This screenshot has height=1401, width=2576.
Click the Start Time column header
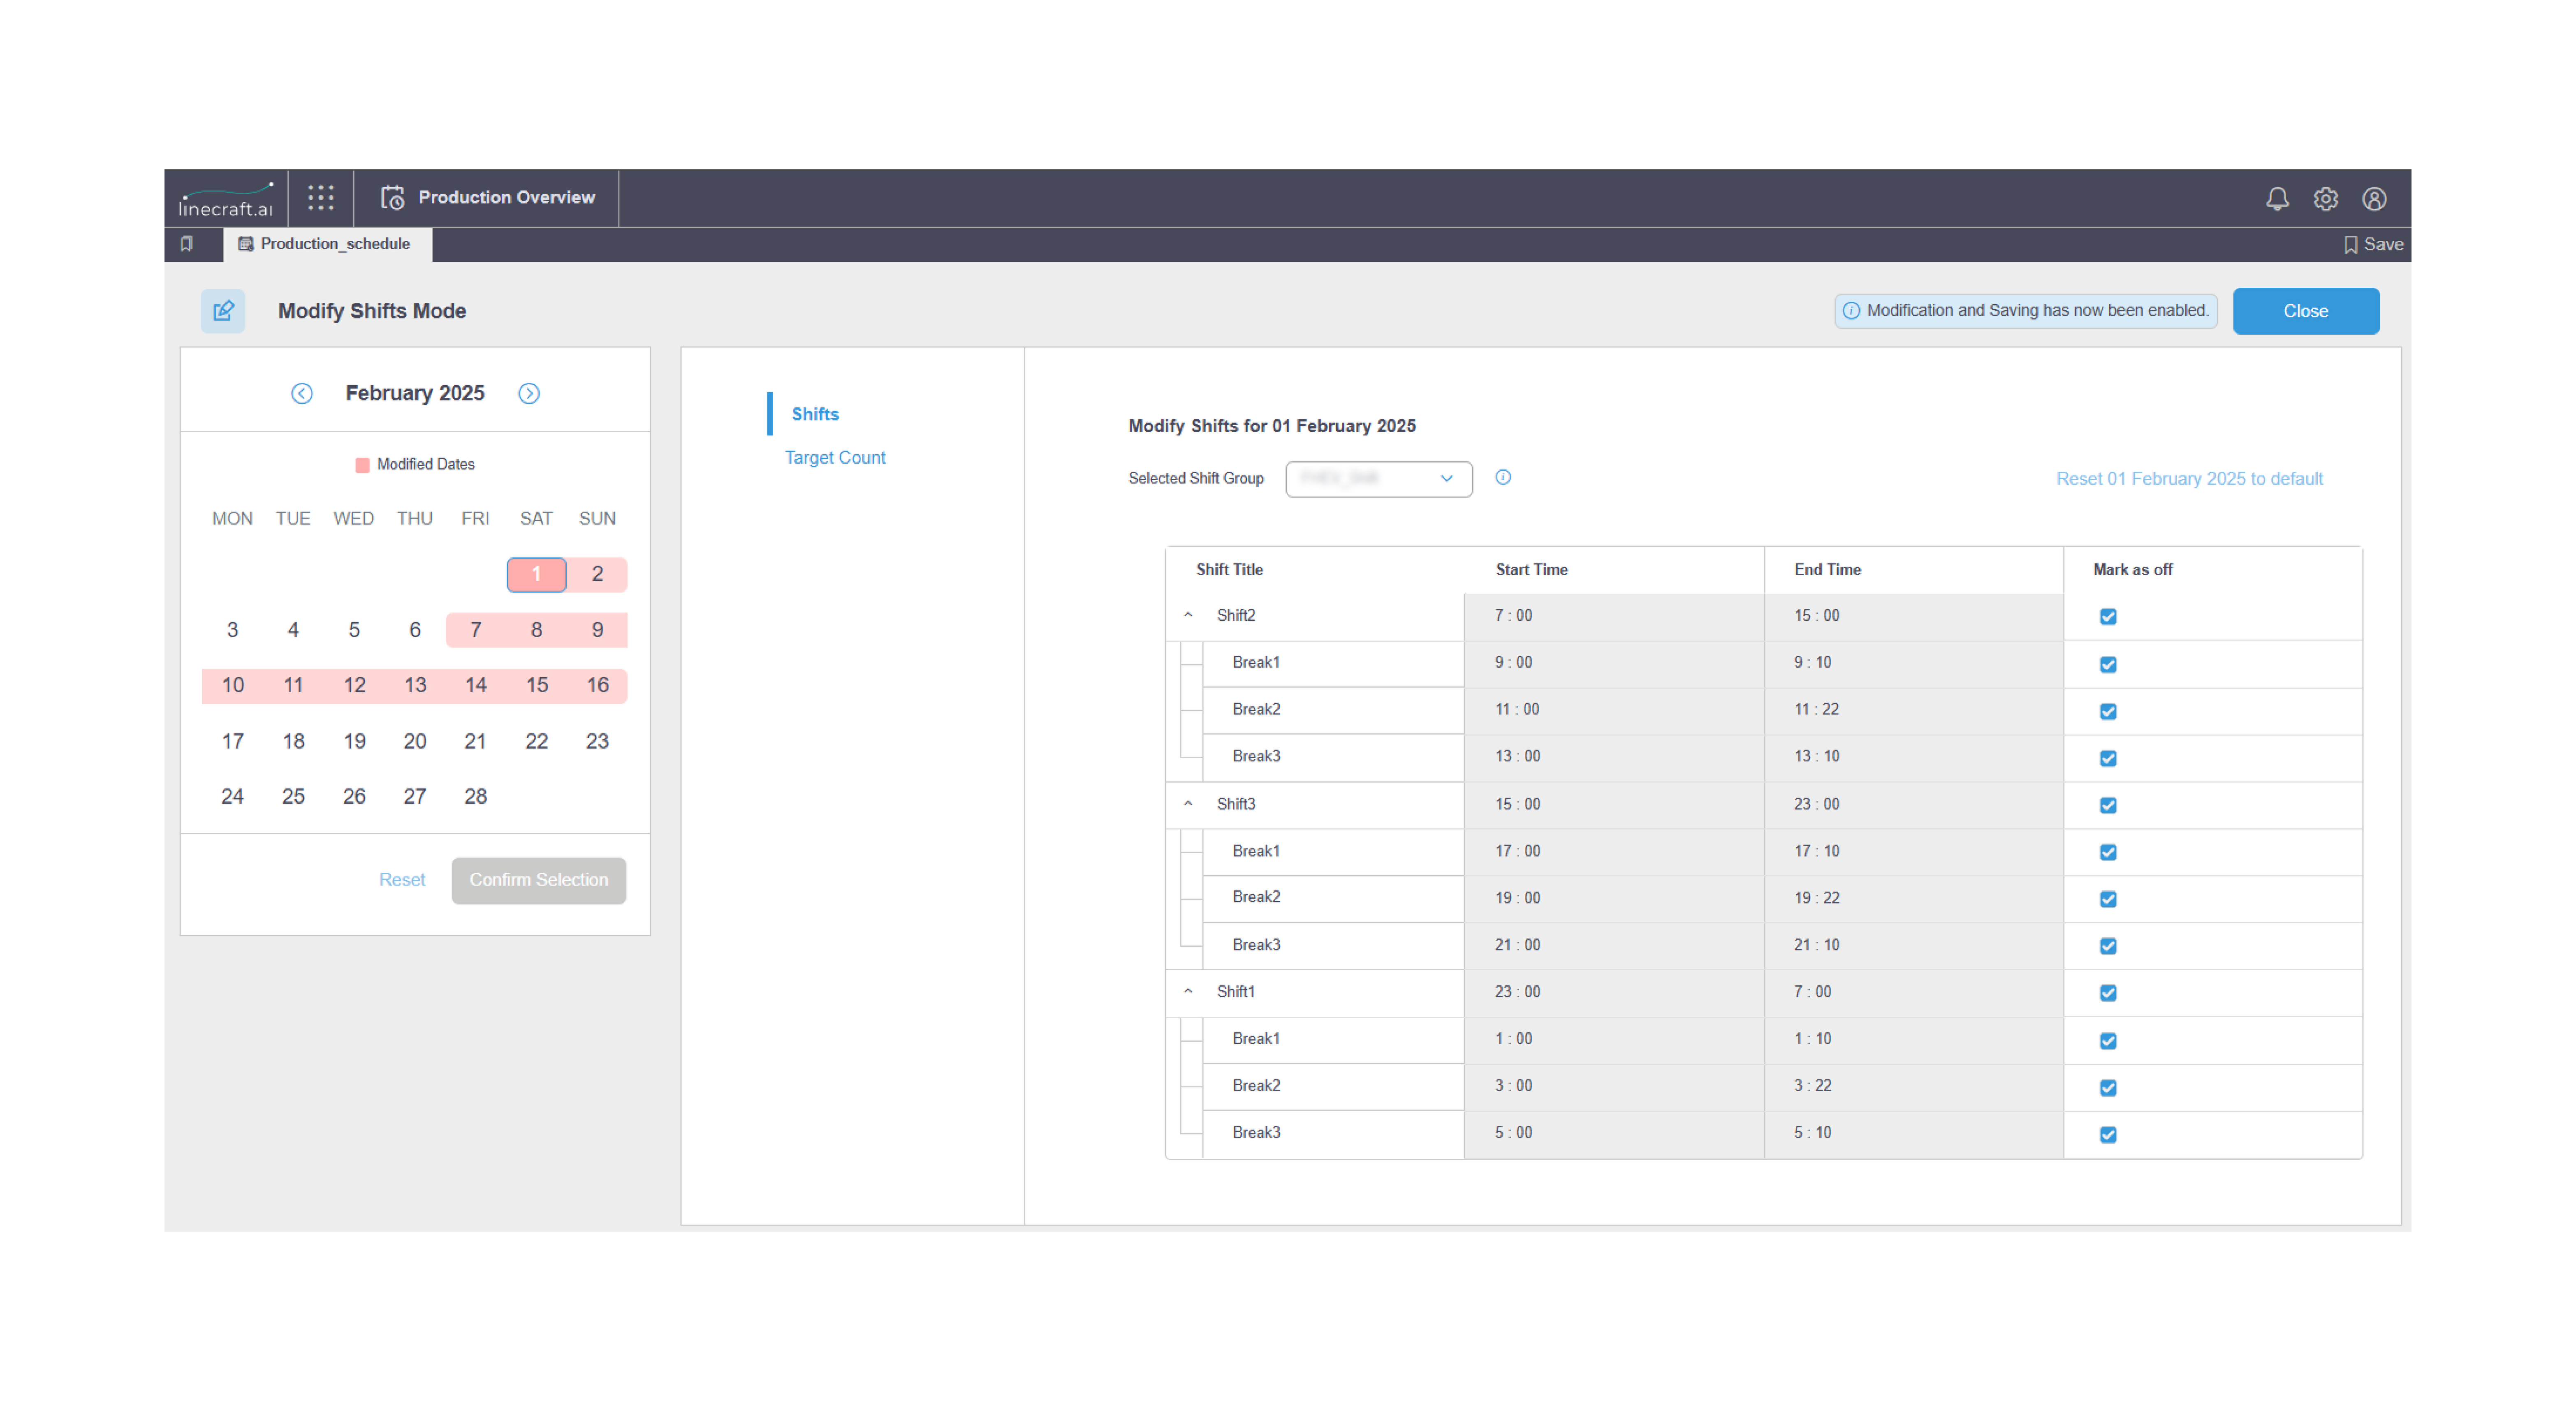[x=1531, y=570]
